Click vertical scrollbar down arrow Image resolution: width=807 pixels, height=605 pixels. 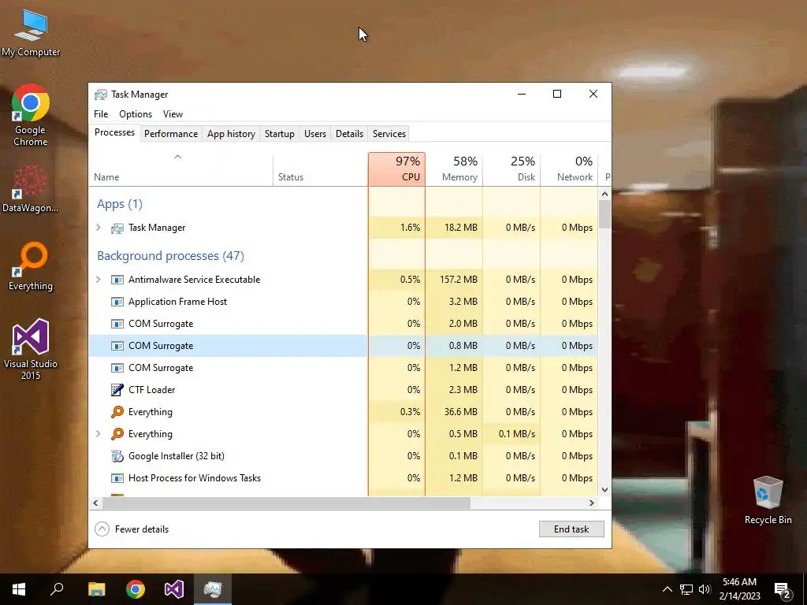(604, 490)
